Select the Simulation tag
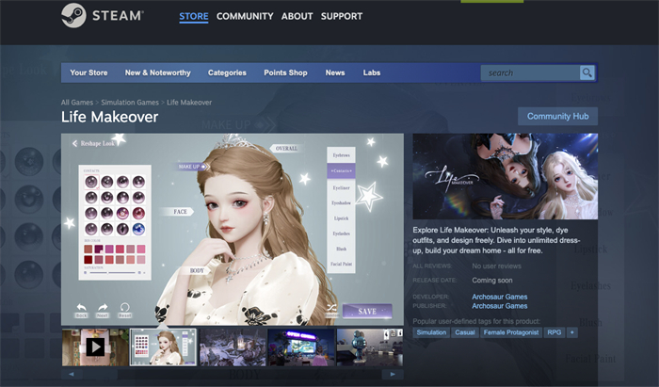This screenshot has height=387, width=659. [431, 332]
